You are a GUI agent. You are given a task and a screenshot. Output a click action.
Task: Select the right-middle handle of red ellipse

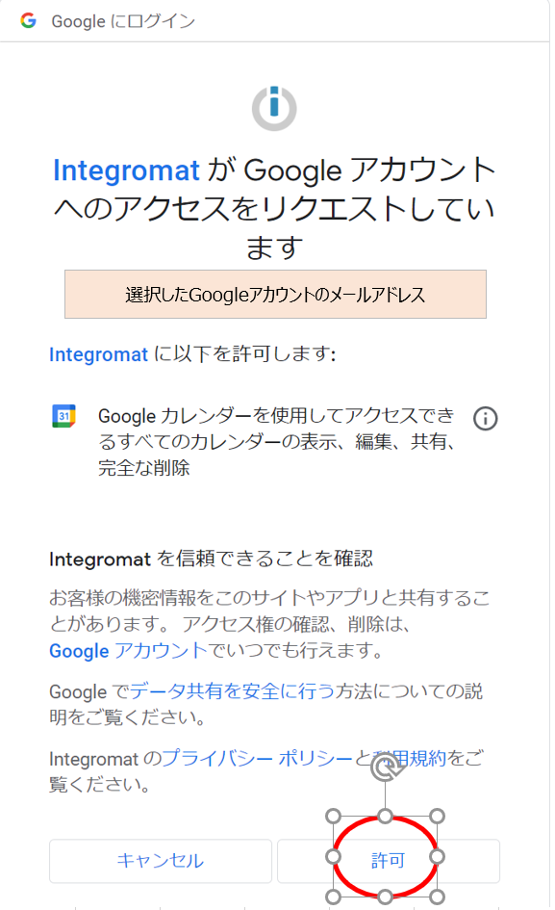point(438,857)
